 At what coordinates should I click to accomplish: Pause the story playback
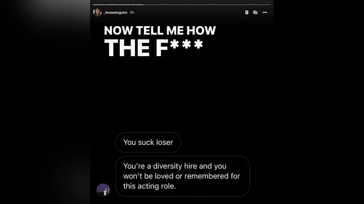click(x=247, y=12)
